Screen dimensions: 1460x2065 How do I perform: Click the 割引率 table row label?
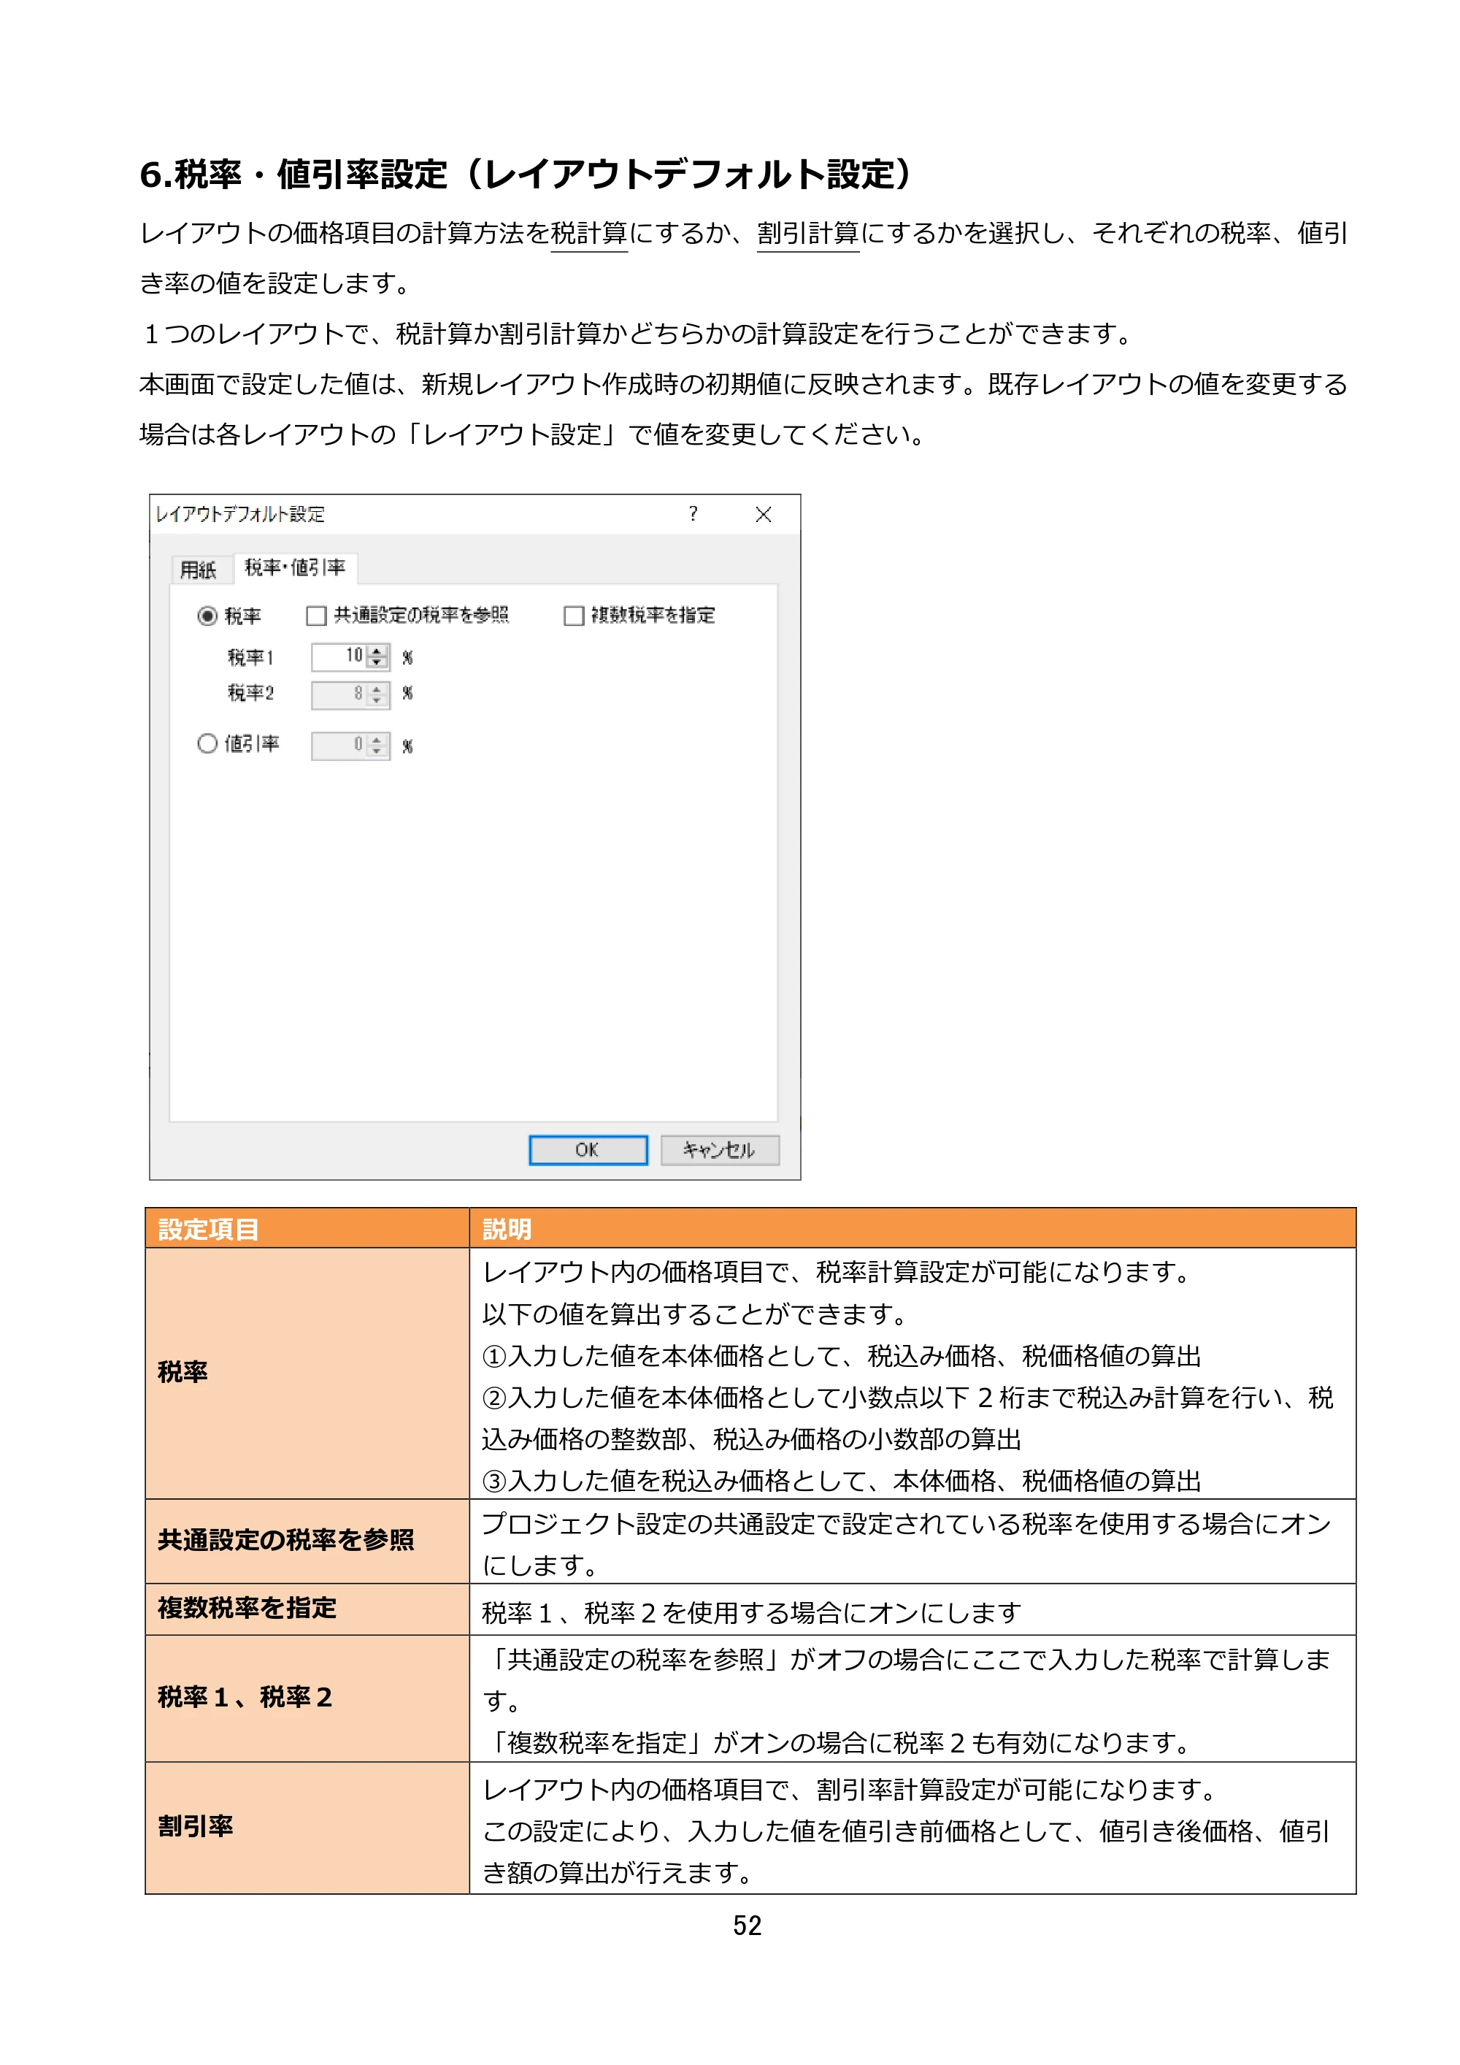(x=195, y=1827)
